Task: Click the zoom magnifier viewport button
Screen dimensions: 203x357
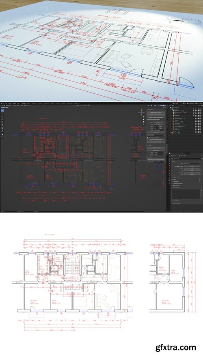Action: tap(144, 116)
